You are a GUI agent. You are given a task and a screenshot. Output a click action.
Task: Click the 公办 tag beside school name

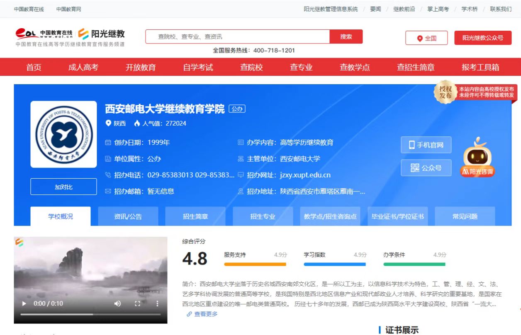pyautogui.click(x=237, y=109)
